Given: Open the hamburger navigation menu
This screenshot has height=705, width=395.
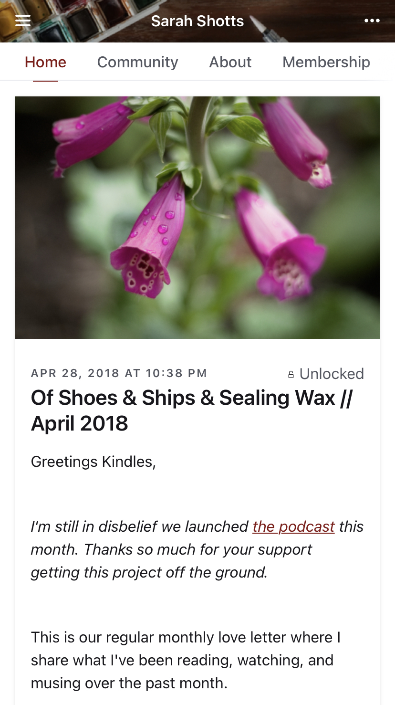Looking at the screenshot, I should tap(23, 21).
